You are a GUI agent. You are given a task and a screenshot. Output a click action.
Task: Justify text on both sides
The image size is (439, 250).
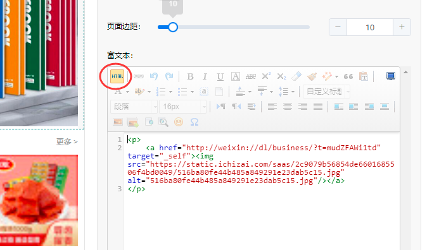318,107
